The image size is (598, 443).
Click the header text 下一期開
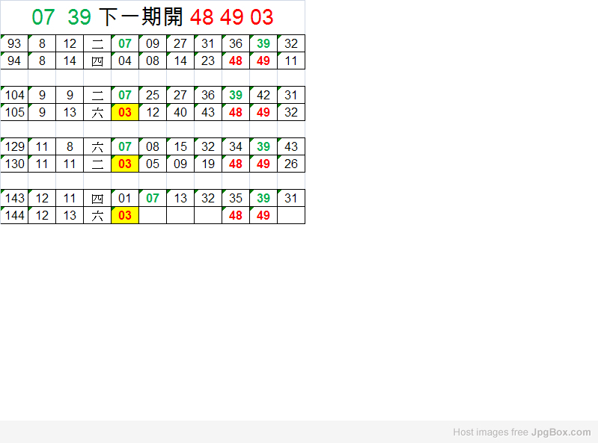pos(141,17)
